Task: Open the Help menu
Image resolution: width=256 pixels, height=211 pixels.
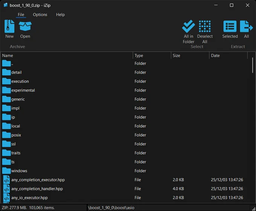Action: click(x=60, y=15)
